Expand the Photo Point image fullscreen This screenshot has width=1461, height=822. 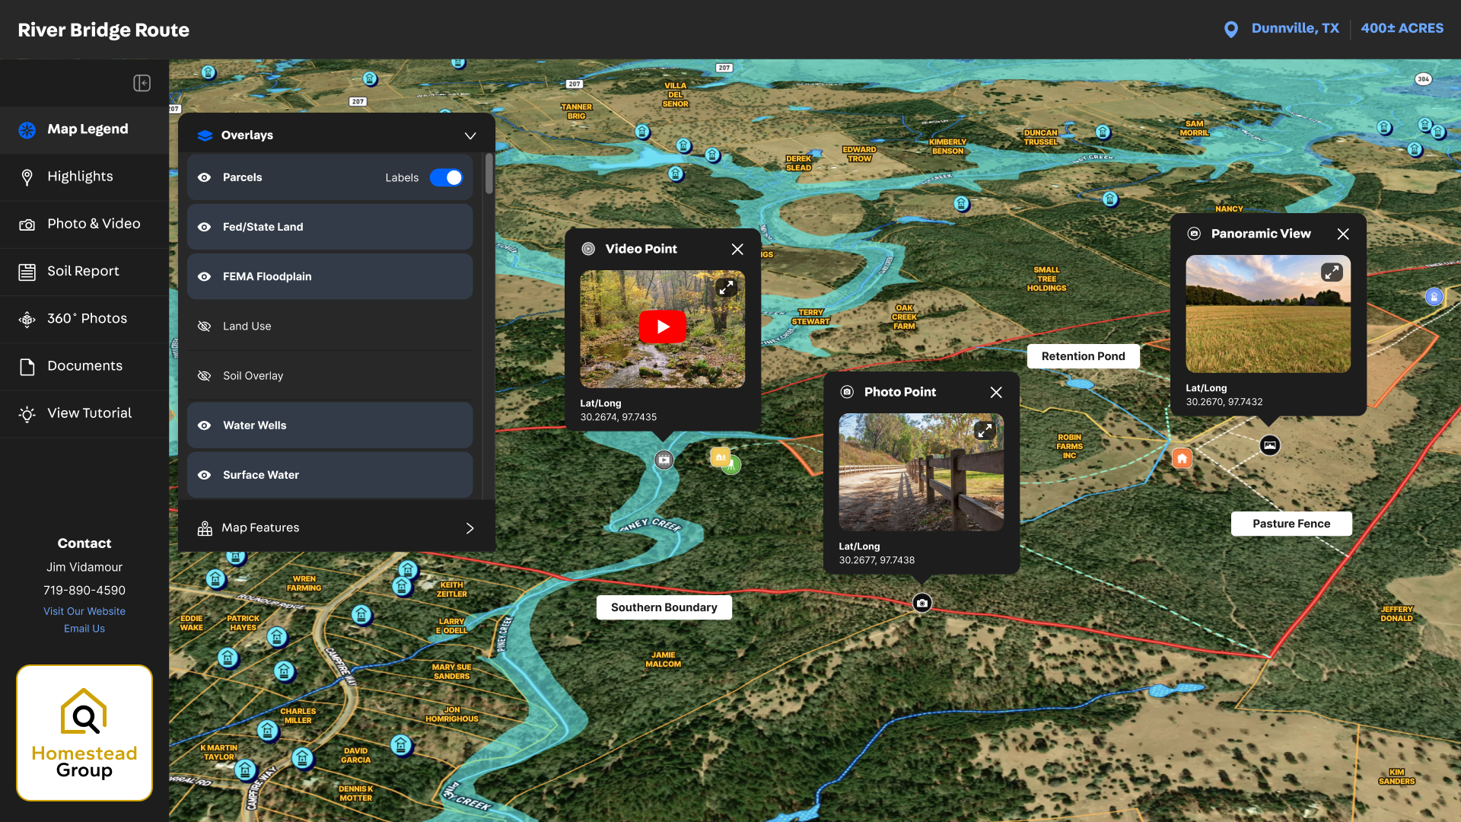[x=985, y=431]
